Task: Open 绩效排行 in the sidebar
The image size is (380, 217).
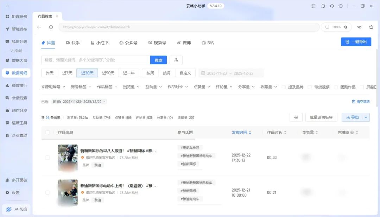Action: point(16,85)
